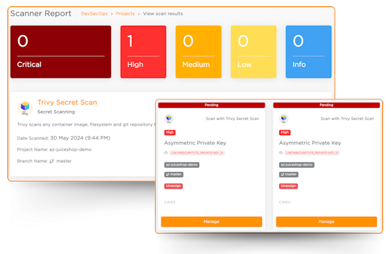Click View scan results breadcrumb text

(163, 14)
